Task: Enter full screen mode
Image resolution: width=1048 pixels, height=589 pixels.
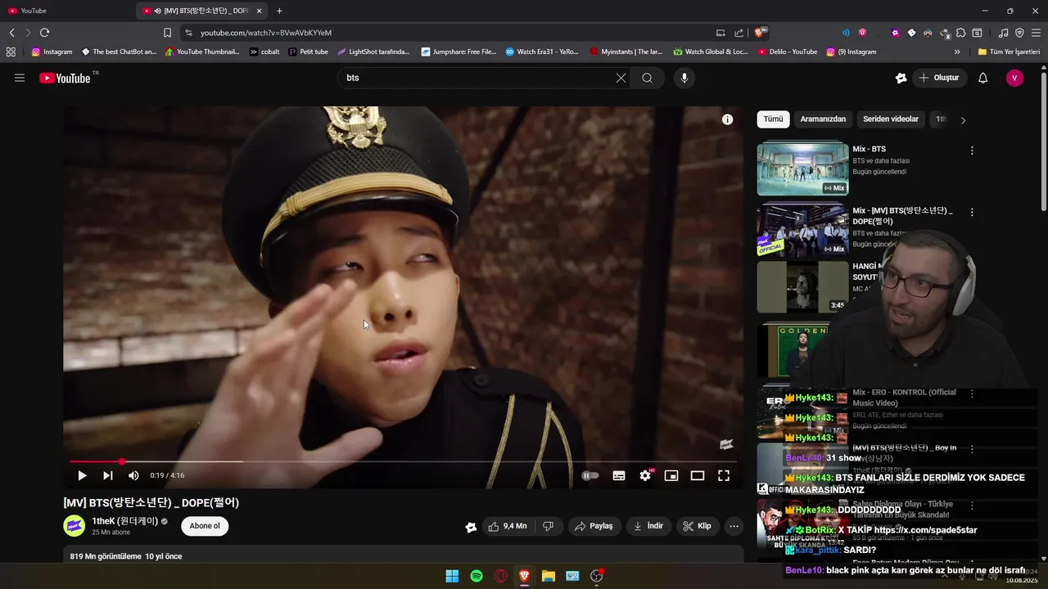Action: point(724,475)
